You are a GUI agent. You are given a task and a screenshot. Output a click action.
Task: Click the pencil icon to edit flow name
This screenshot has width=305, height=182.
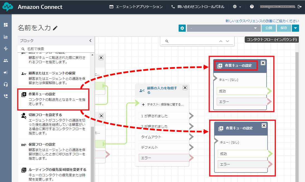(55, 28)
